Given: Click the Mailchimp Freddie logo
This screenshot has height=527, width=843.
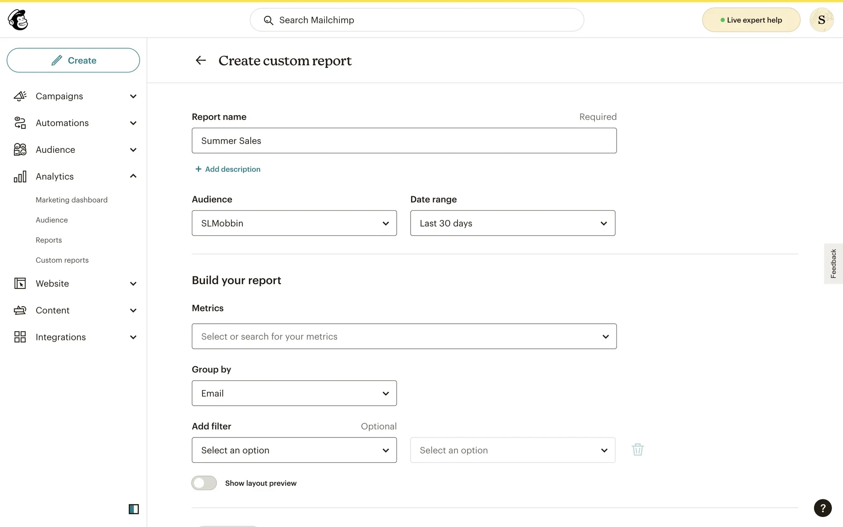Looking at the screenshot, I should pyautogui.click(x=18, y=20).
